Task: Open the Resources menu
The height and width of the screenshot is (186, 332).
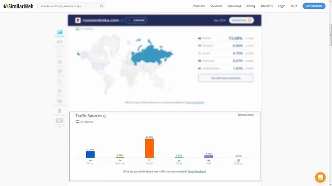Action: coord(234,6)
